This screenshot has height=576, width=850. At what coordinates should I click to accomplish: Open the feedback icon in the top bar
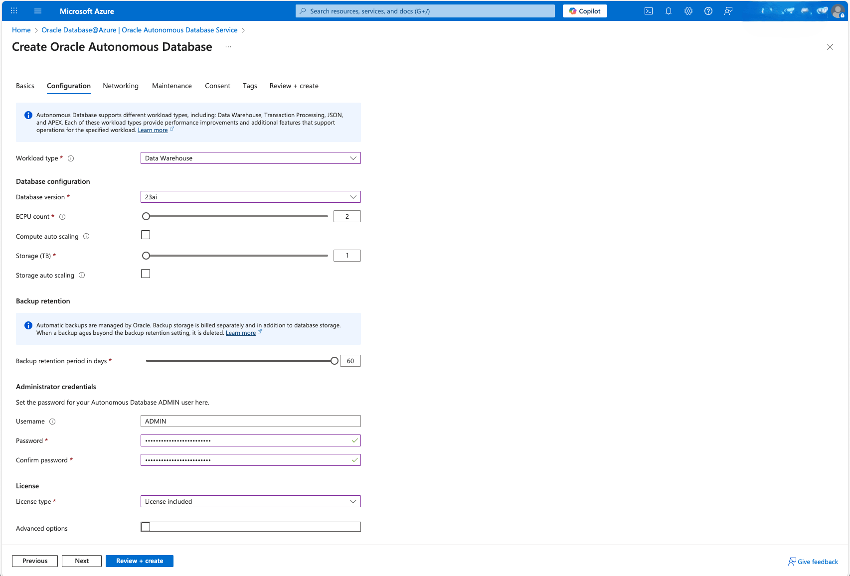728,10
